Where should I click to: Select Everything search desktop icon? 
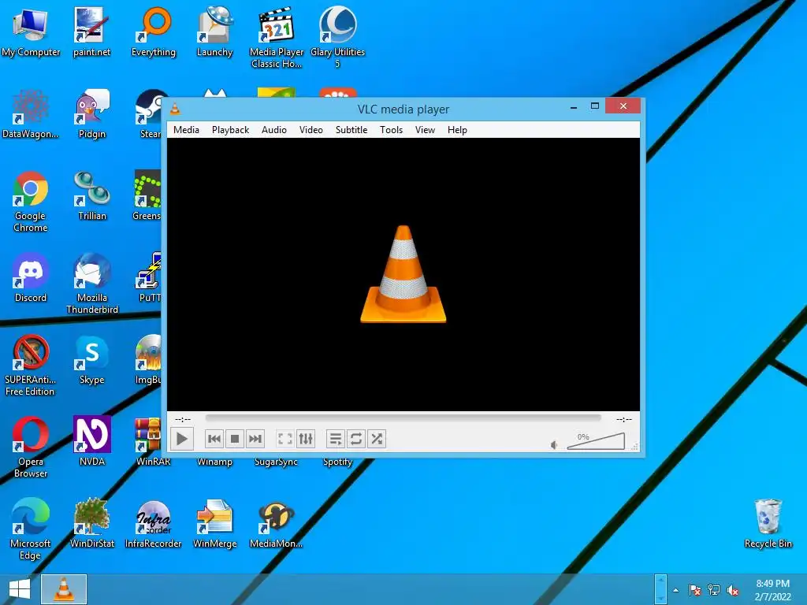(154, 32)
